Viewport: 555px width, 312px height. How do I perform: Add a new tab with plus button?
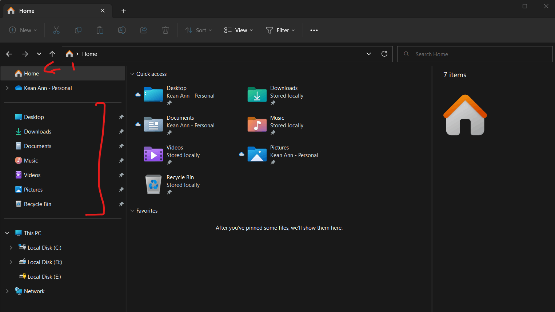click(x=124, y=11)
